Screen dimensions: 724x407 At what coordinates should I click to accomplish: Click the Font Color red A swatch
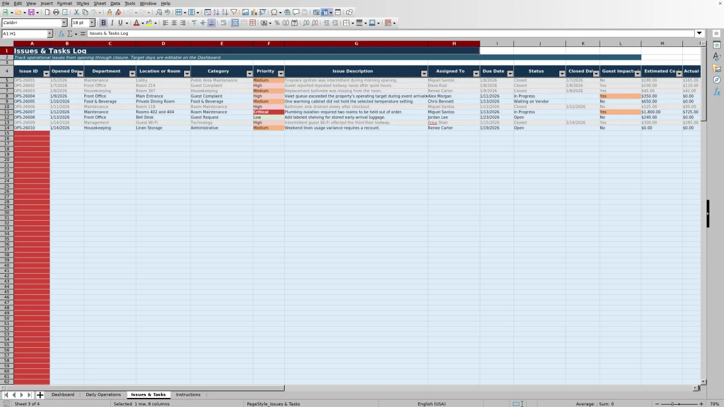(x=136, y=23)
